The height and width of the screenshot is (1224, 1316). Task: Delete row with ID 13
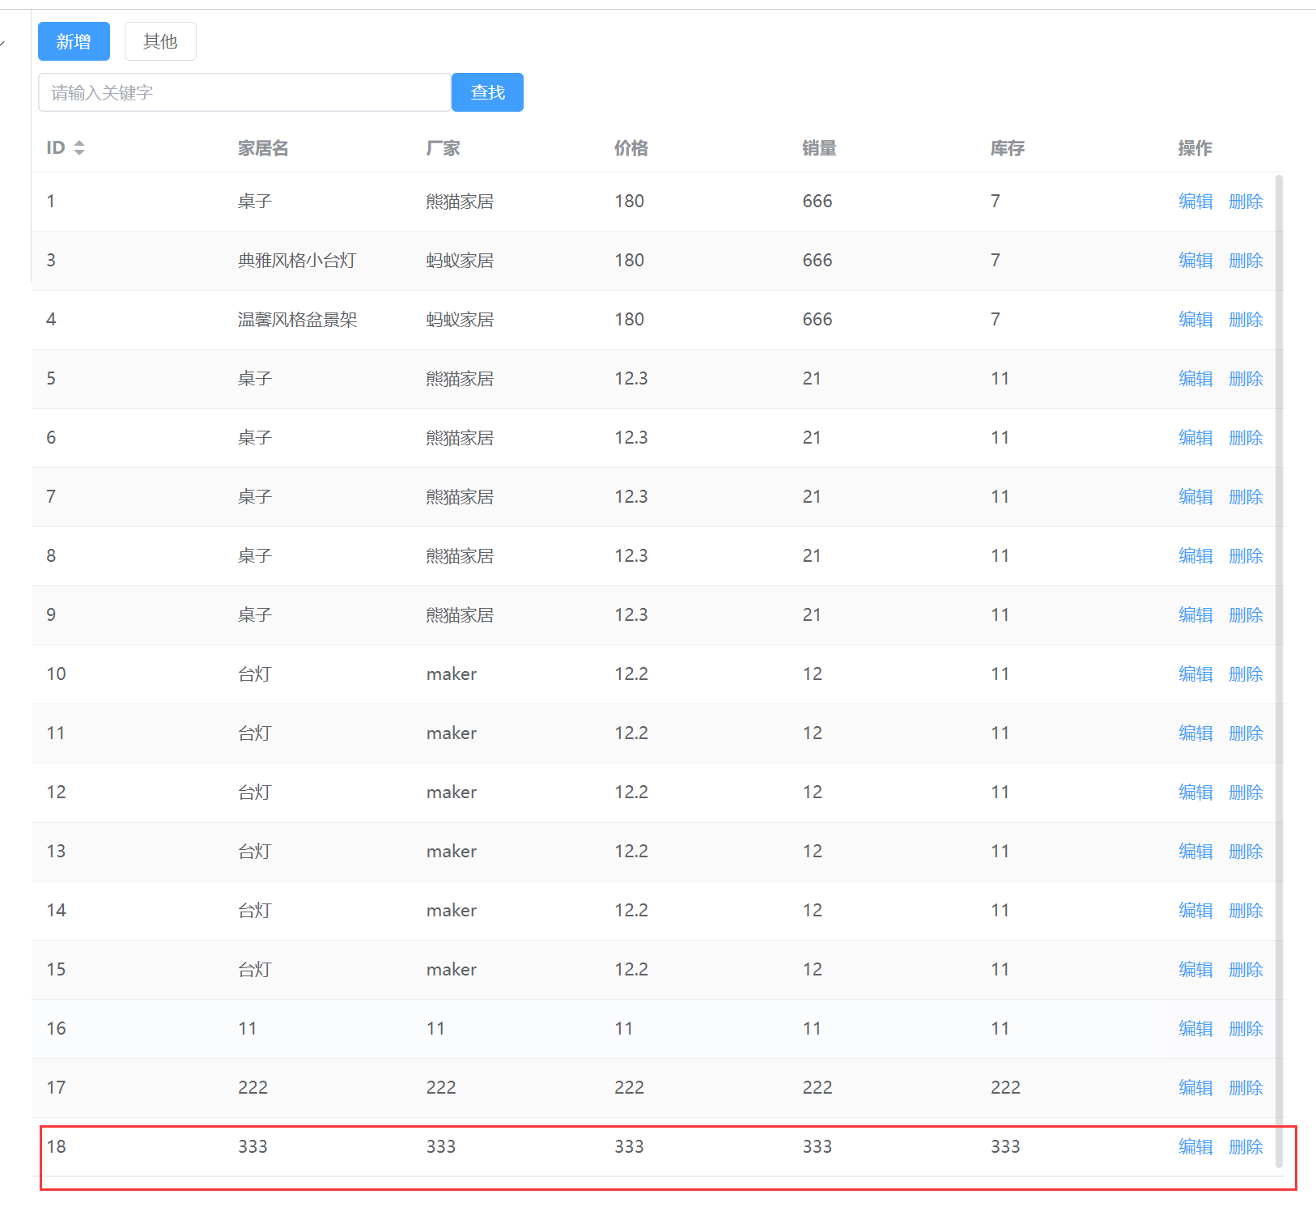pos(1246,852)
